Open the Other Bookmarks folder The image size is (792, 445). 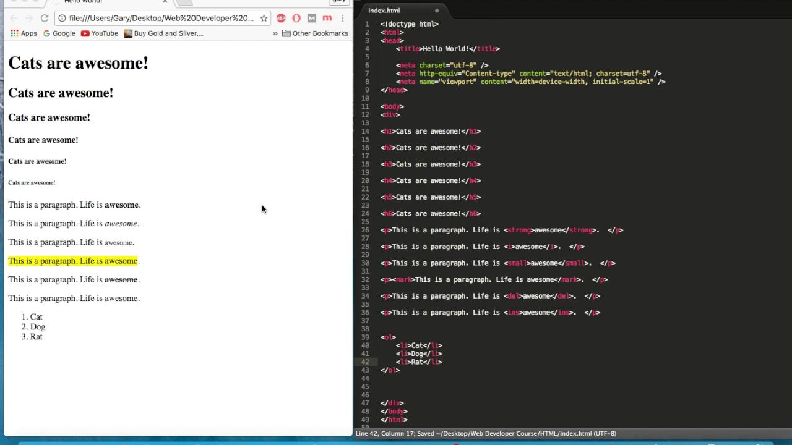pos(315,33)
